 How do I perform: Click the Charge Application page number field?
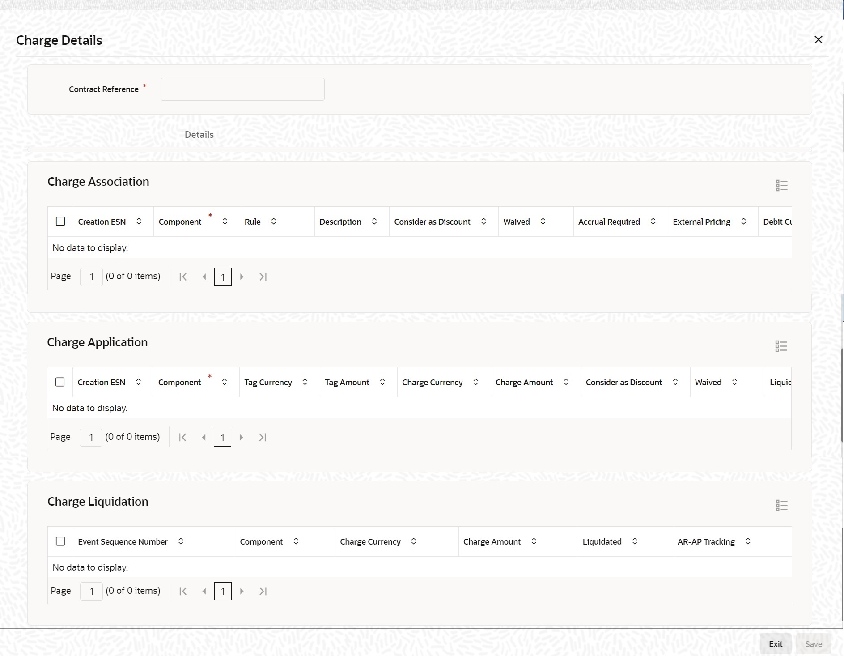coord(91,437)
